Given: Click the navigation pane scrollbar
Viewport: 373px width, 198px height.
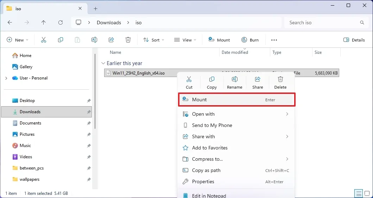Looking at the screenshot, I should click(95, 91).
